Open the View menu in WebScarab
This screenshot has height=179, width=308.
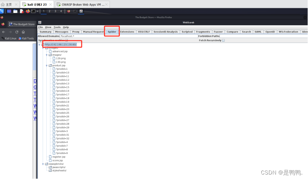48,27
